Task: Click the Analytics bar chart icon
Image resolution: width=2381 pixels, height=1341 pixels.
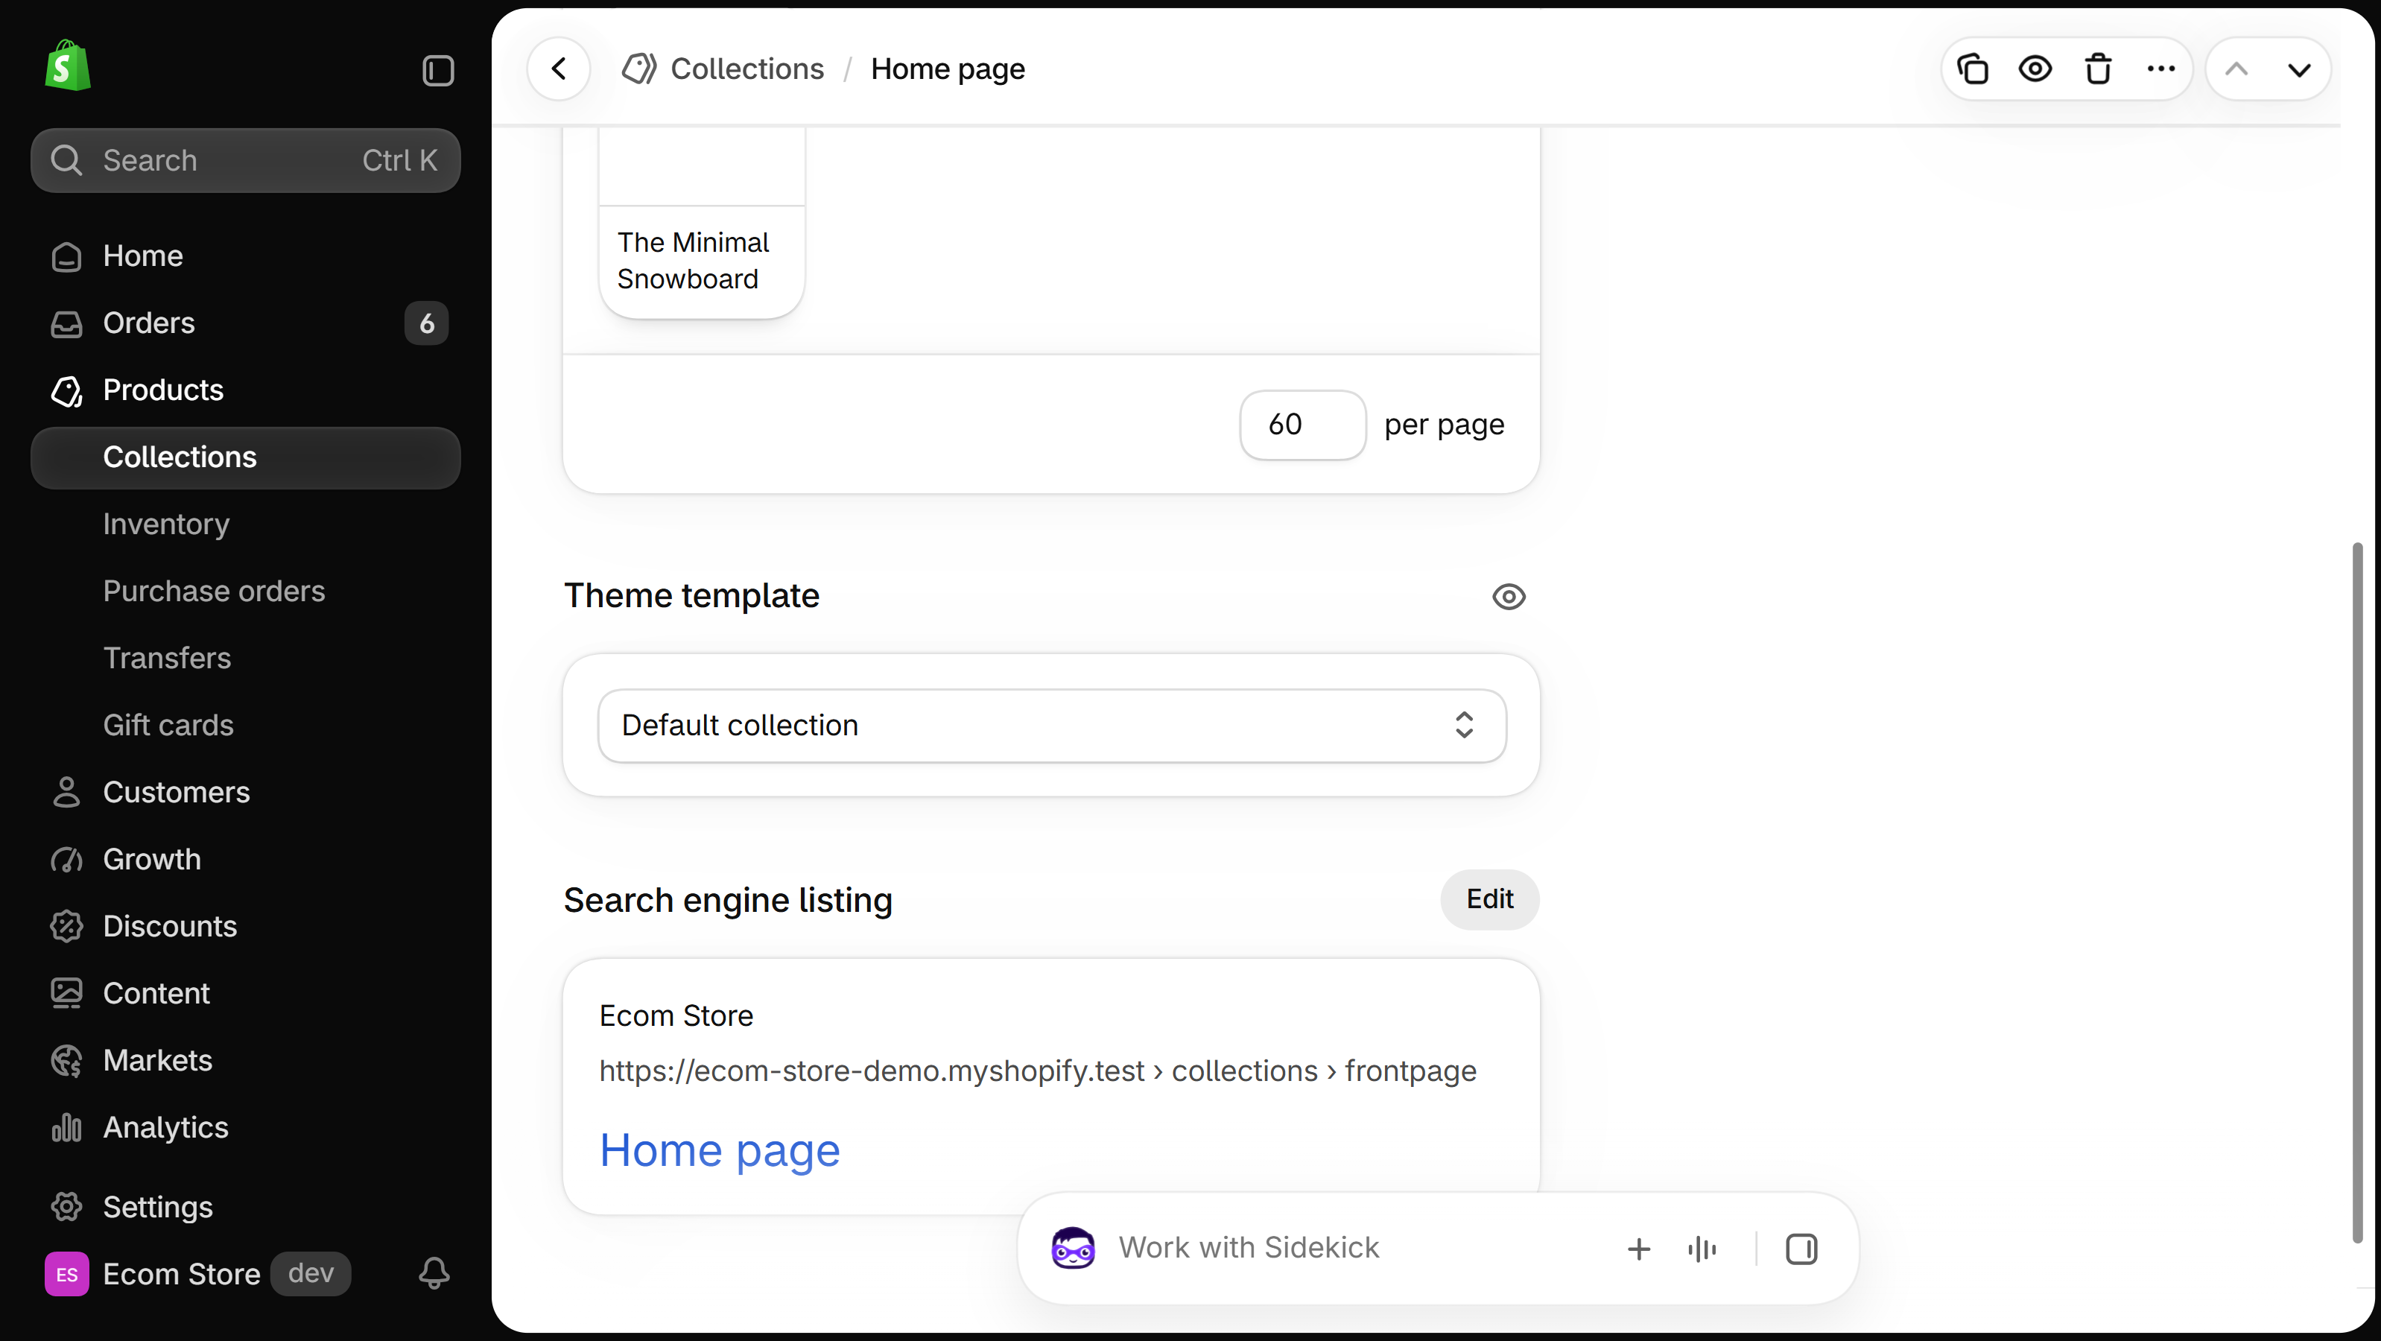Action: point(66,1129)
